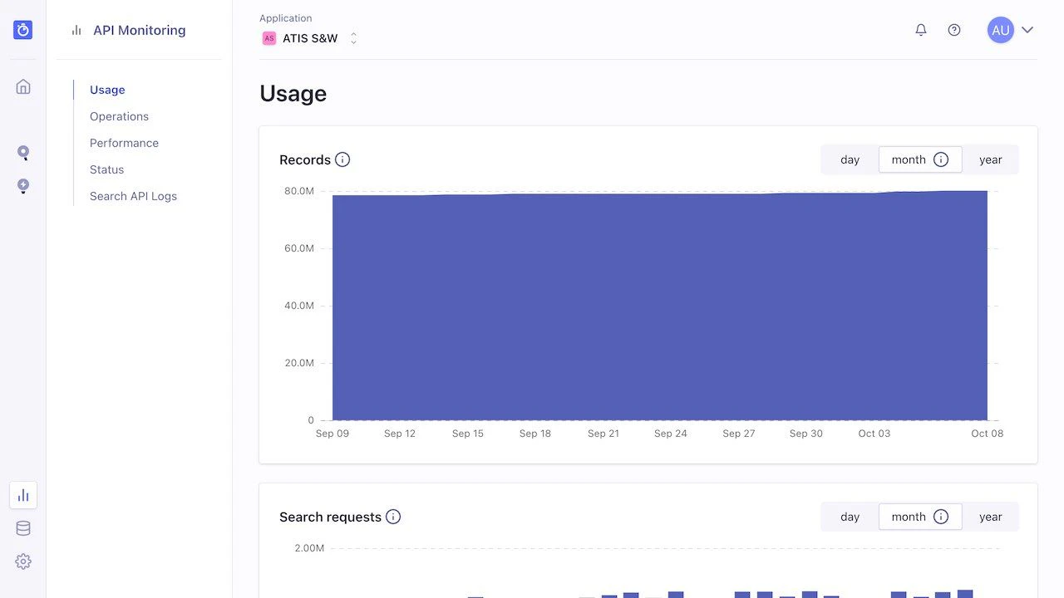Viewport: 1064px width, 598px height.
Task: Click the app logo at top of sidebar
Action: (x=22, y=29)
